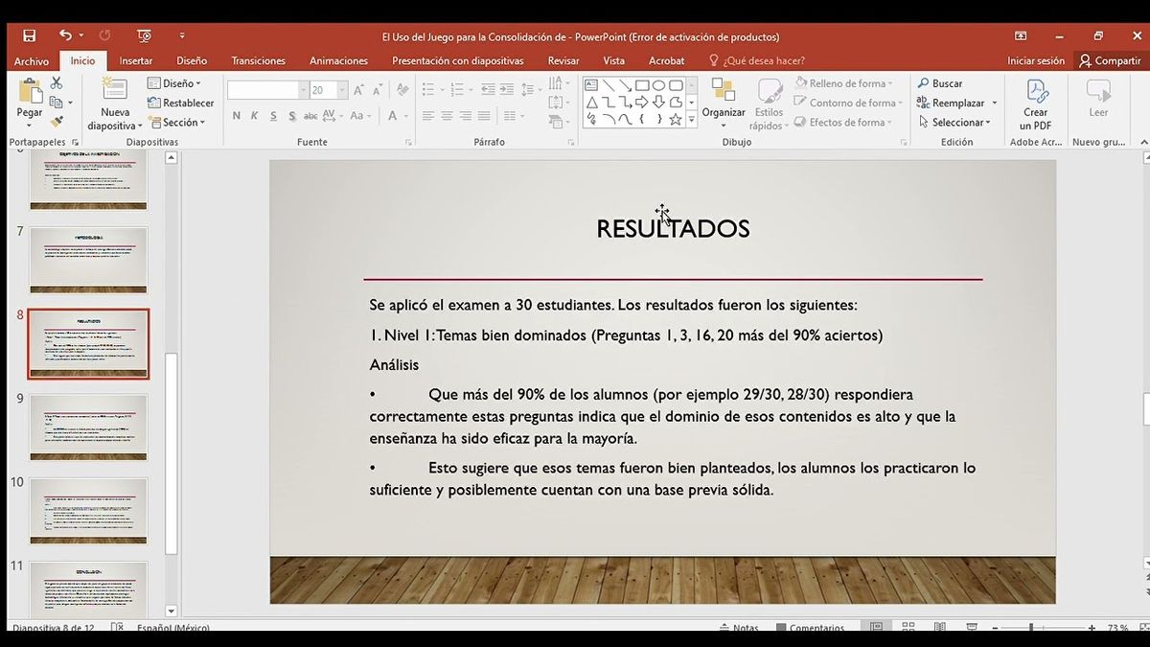Select the rectangle shape in the shapes gallery
The width and height of the screenshot is (1150, 647).
(x=641, y=84)
